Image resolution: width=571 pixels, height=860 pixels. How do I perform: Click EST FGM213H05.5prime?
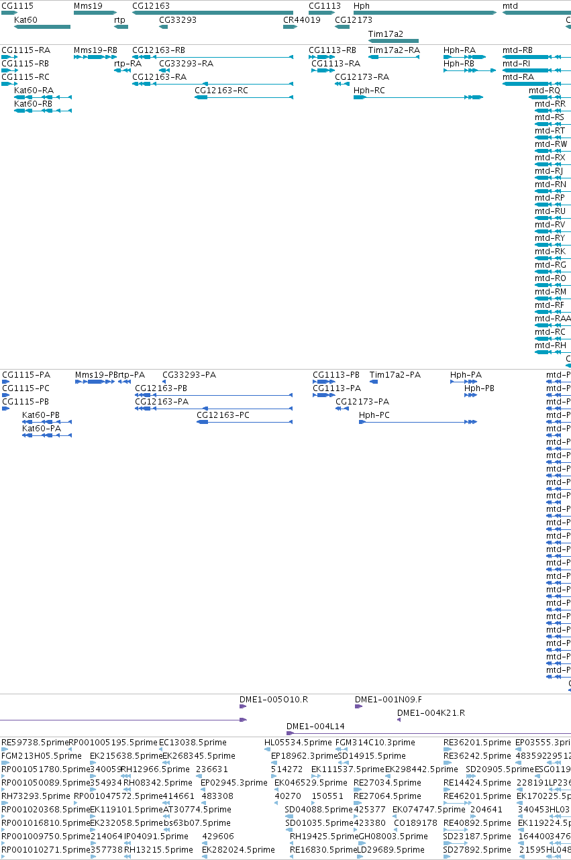pyautogui.click(x=42, y=756)
